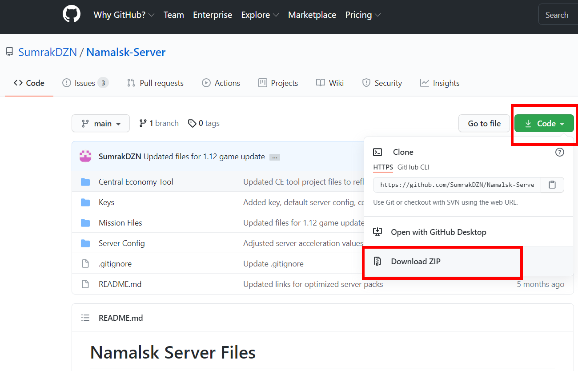View the 1 branch link
The height and width of the screenshot is (371, 578).
159,123
